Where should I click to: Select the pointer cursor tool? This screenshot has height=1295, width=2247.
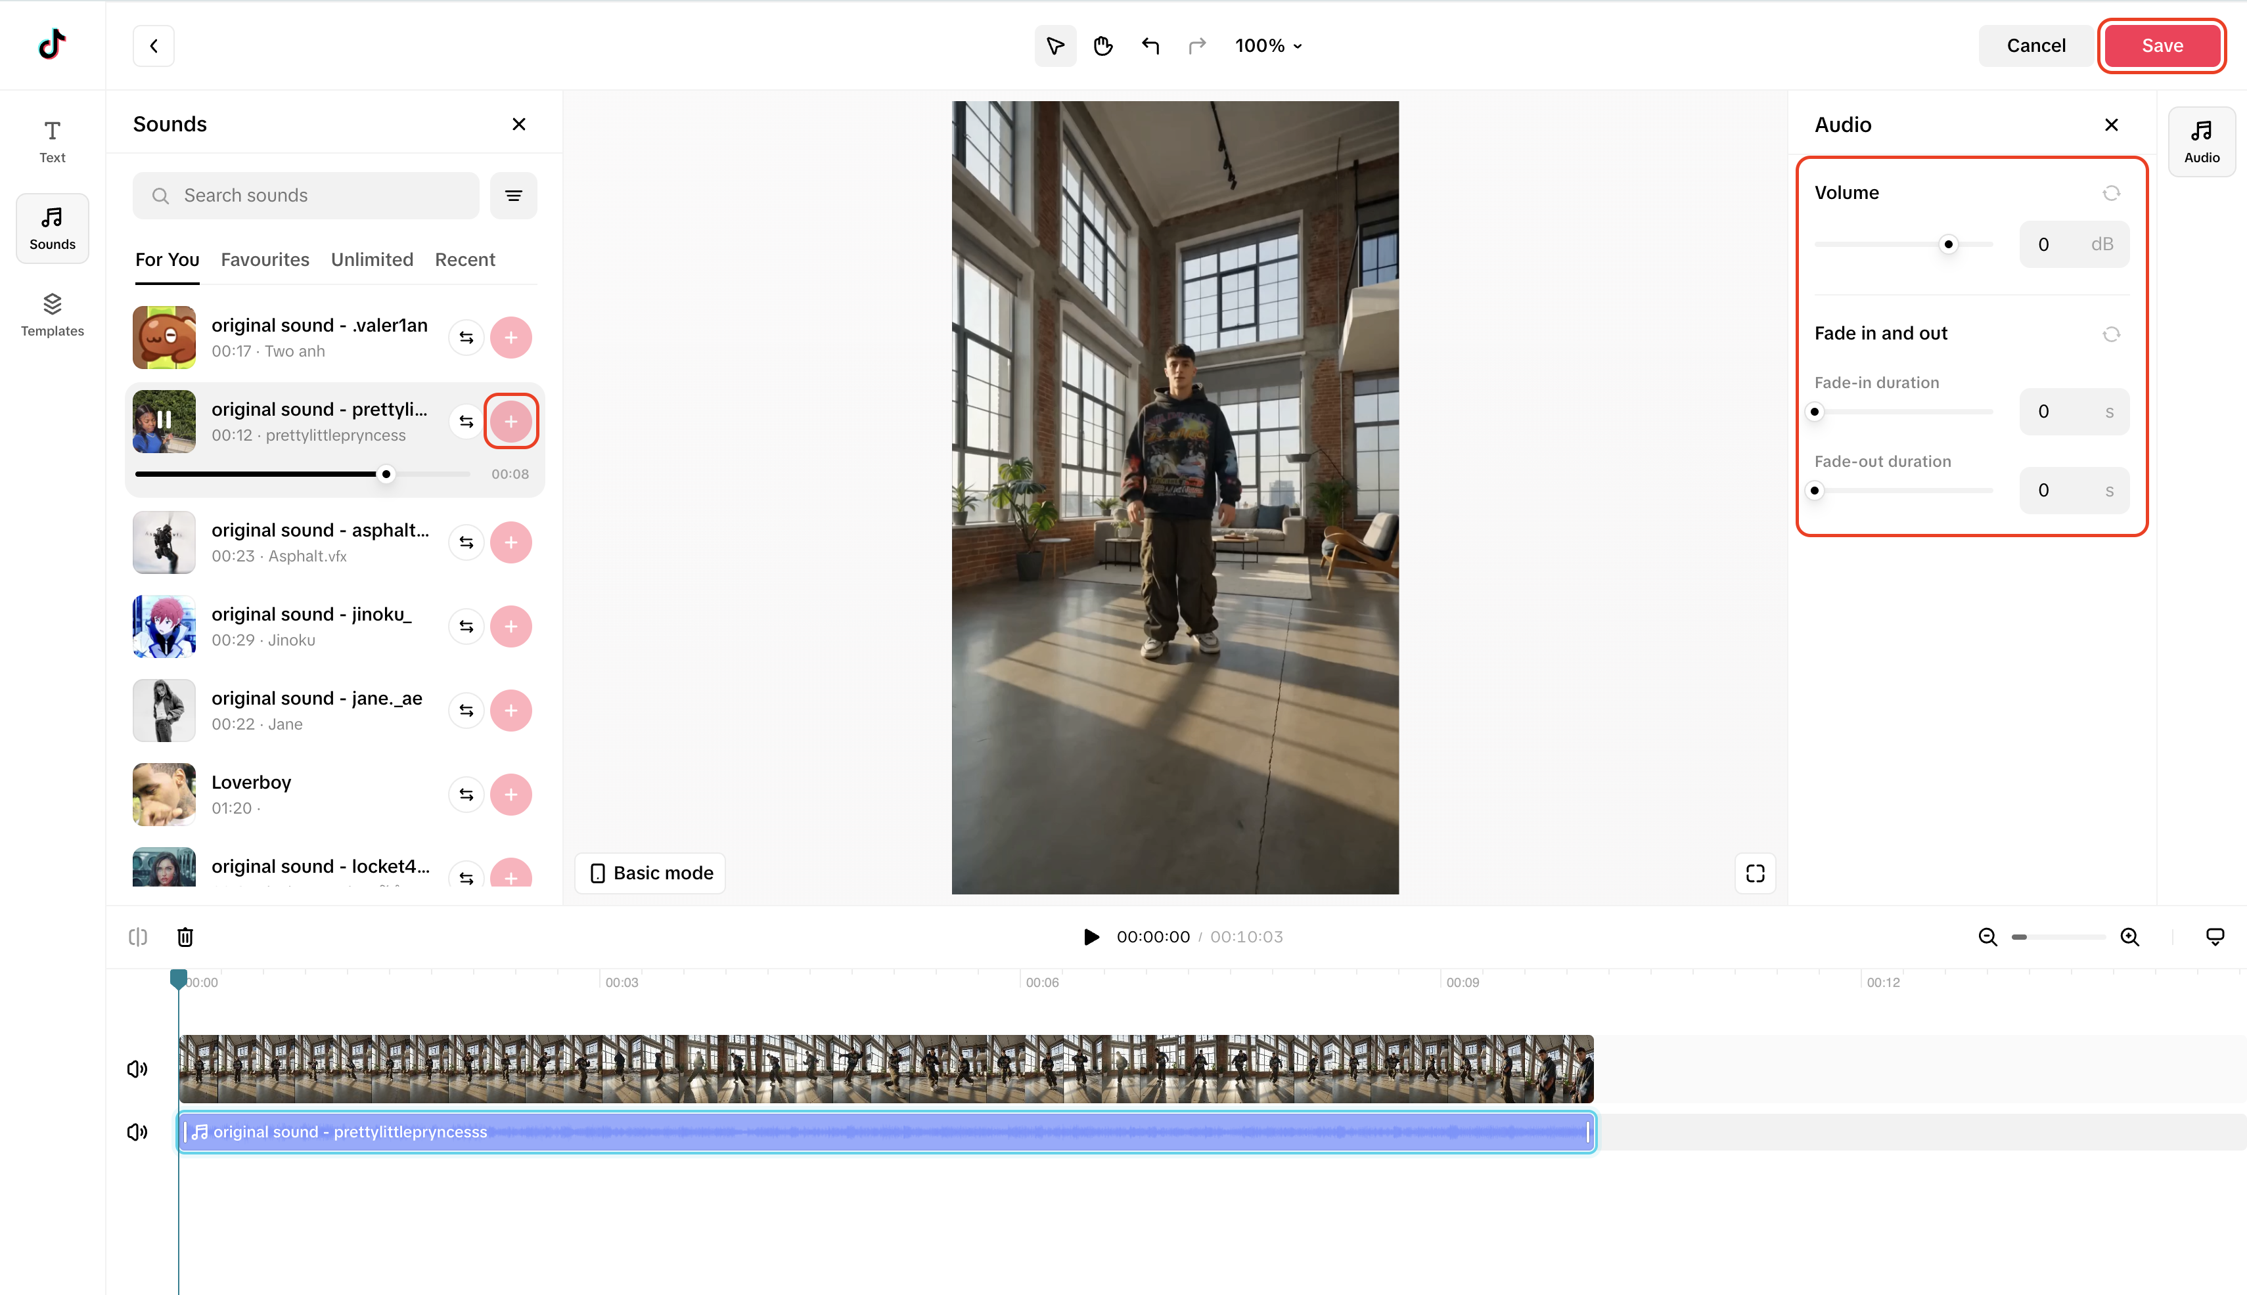point(1055,45)
